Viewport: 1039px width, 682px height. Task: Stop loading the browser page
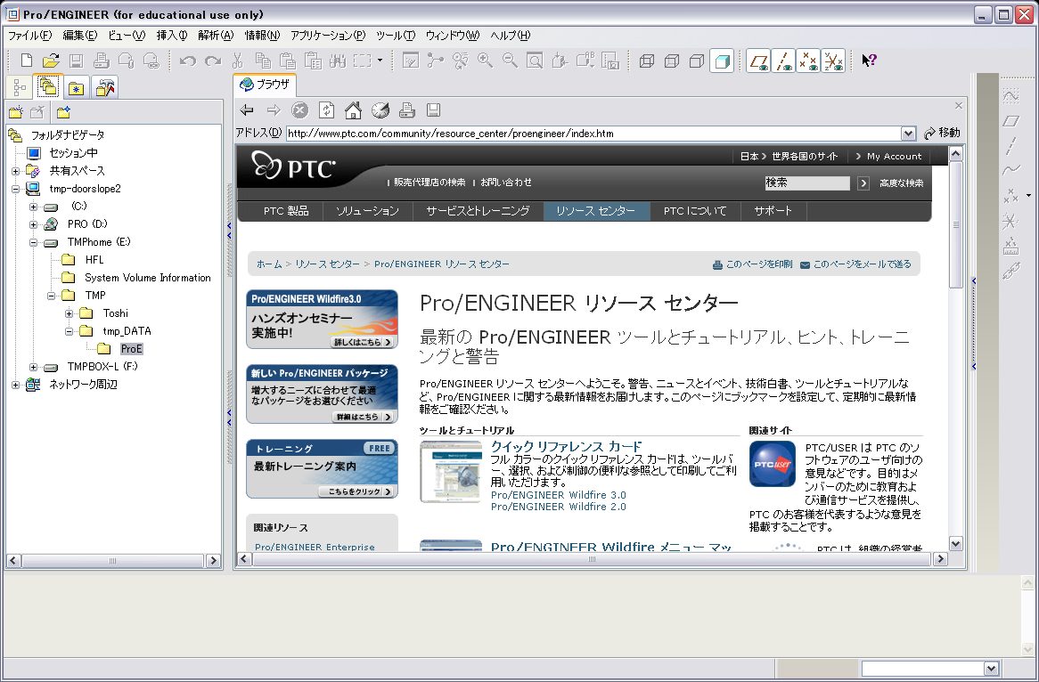pos(300,110)
